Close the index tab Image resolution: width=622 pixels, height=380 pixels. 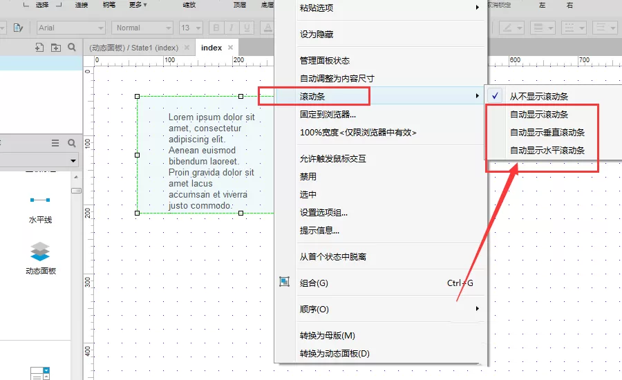230,48
